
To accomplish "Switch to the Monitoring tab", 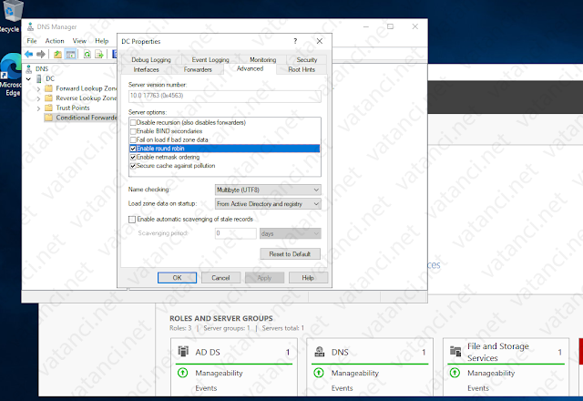I will 263,59.
